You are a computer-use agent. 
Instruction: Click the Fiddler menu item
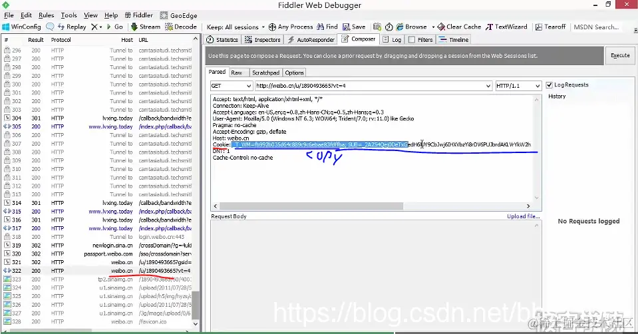pos(139,15)
